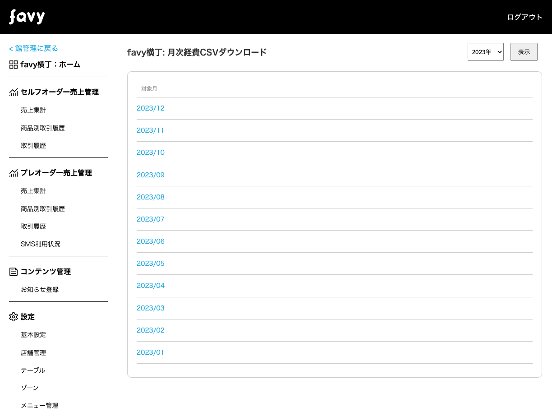Click the gear icon beside 設定
552x412 pixels.
coord(14,317)
